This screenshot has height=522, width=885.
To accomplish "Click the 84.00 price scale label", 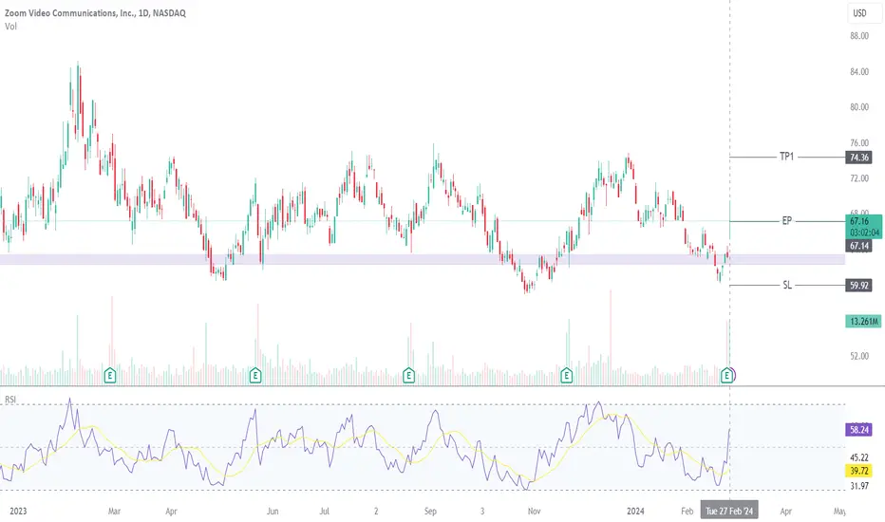I will (x=859, y=72).
